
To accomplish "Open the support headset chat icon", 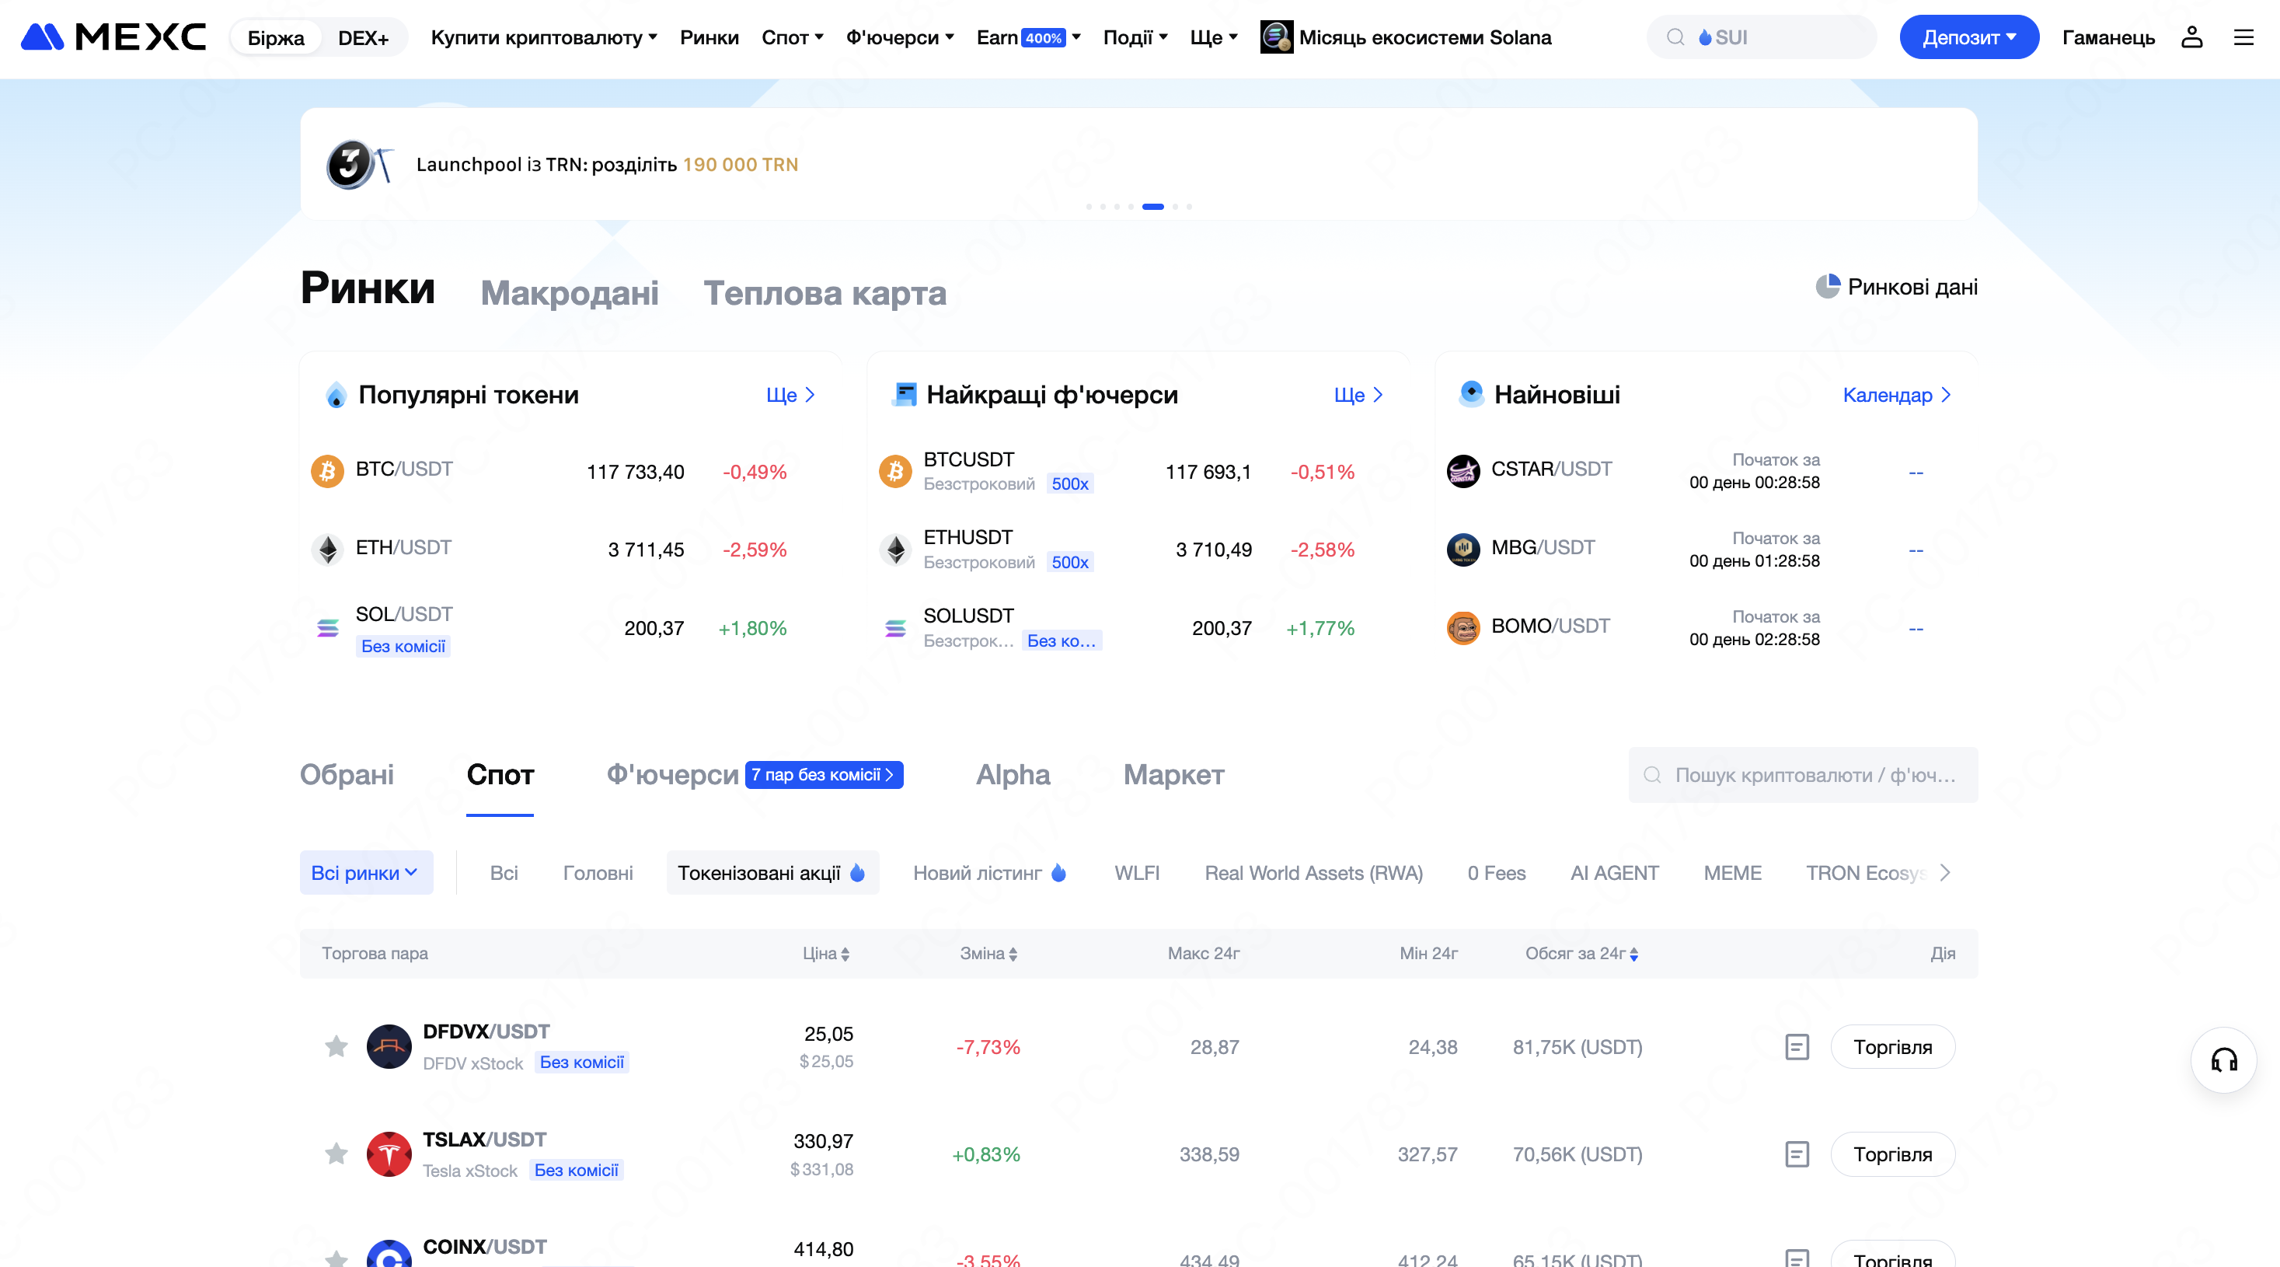I will (x=2223, y=1059).
